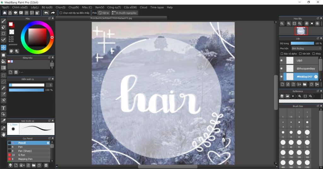Hide the #Hoidap247 layer
The height and width of the screenshot is (169, 323).
pyautogui.click(x=281, y=77)
